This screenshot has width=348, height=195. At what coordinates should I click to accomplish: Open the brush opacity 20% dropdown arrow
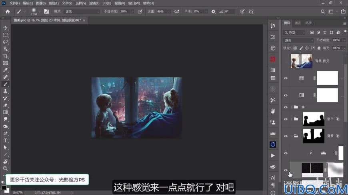click(132, 12)
